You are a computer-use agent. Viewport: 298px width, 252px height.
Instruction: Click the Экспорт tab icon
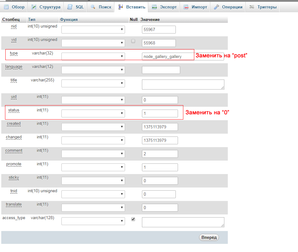point(154,7)
